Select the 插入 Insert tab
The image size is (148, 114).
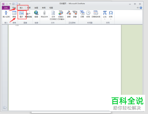click(21, 8)
